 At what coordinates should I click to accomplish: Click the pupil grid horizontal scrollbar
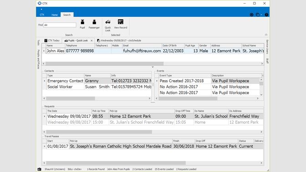104,64
